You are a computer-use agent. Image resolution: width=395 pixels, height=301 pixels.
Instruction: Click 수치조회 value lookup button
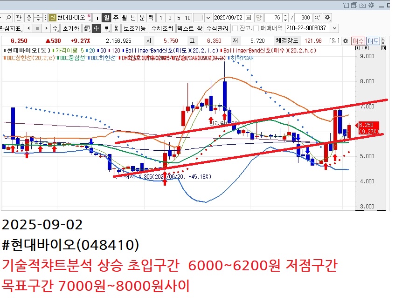pyautogui.click(x=162, y=28)
